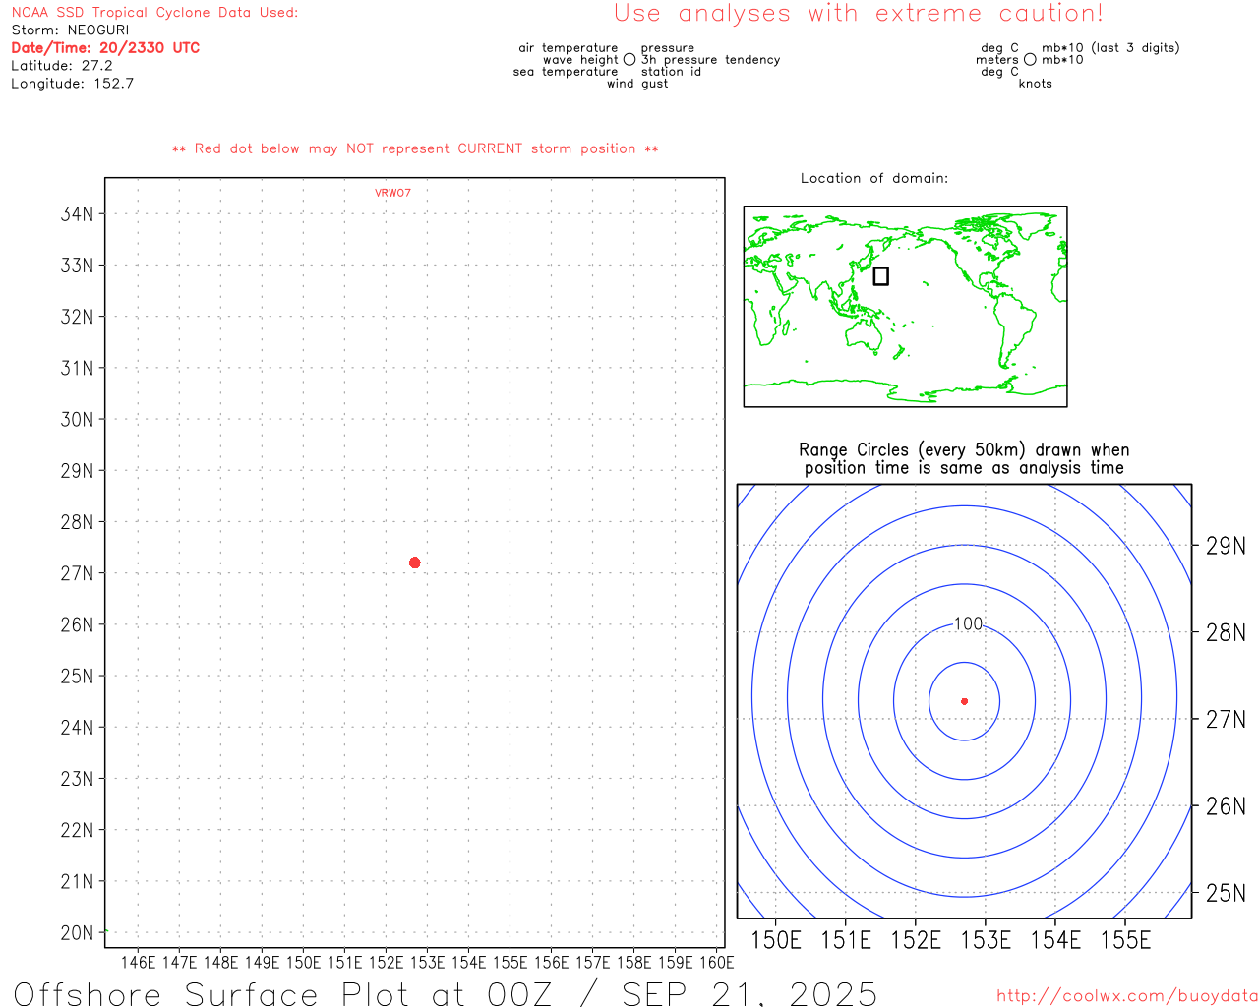The width and height of the screenshot is (1259, 1007).
Task: Click the 'Red dot below may NOT represent' notice
Action: 415,148
